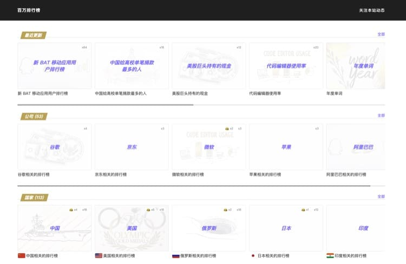
Task: Click caption 美国相关的排行榜
Action: [x=119, y=256]
